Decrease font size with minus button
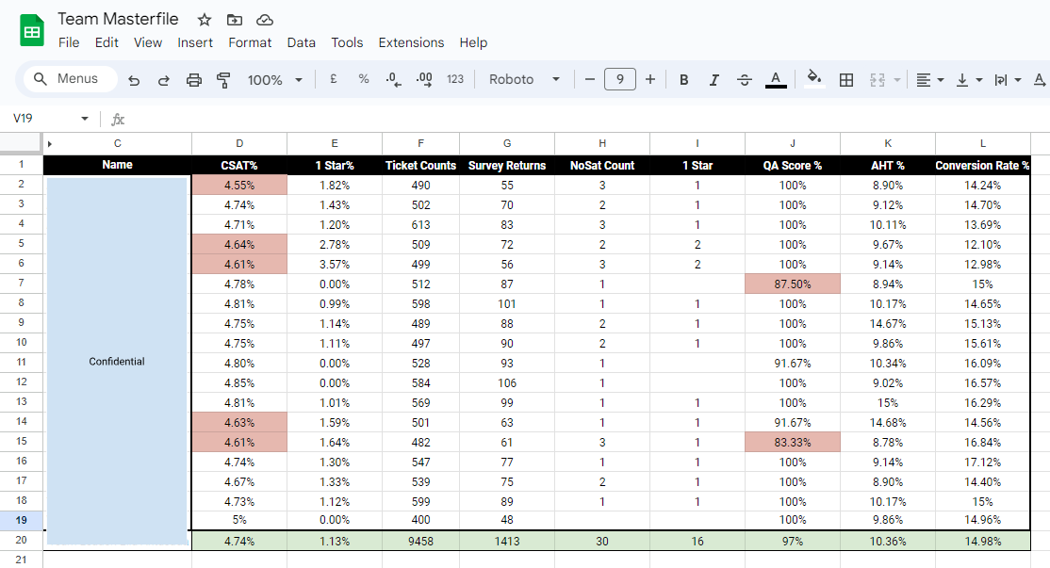 coord(590,79)
